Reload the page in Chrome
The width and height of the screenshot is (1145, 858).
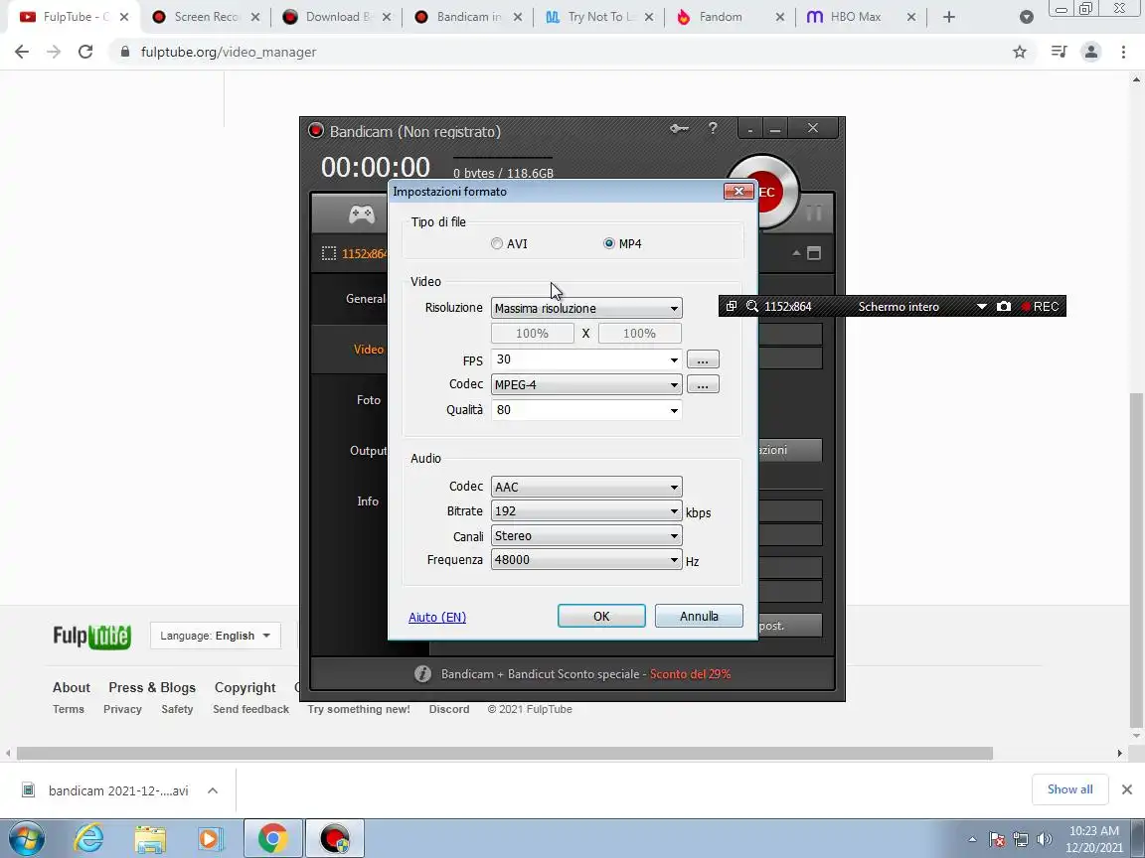coord(85,52)
